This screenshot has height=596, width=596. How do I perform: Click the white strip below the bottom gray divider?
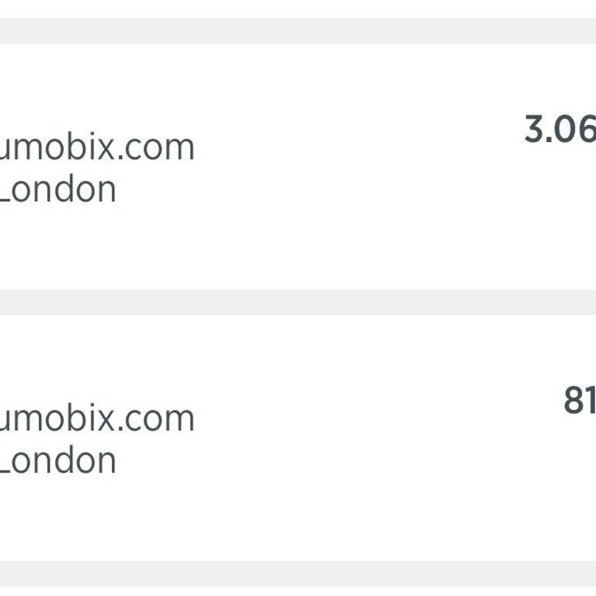click(298, 591)
